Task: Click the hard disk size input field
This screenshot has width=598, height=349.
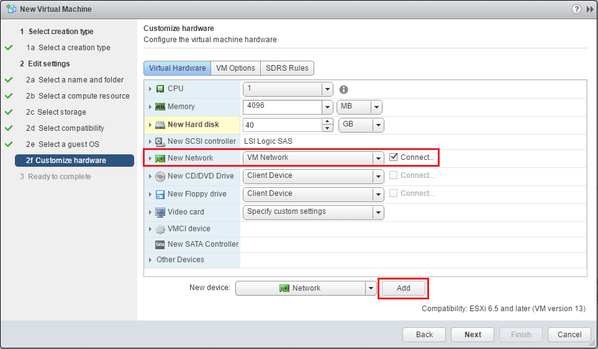Action: (x=282, y=125)
